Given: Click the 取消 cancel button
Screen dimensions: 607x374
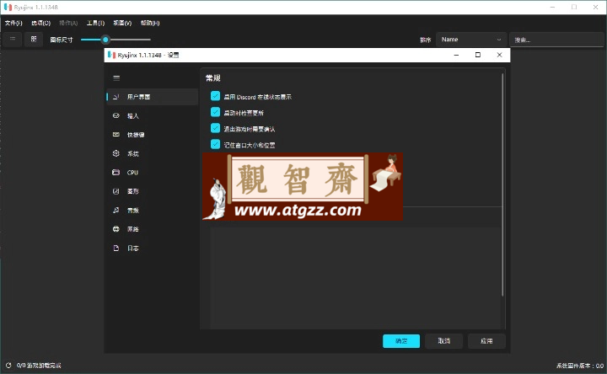Looking at the screenshot, I should point(444,341).
